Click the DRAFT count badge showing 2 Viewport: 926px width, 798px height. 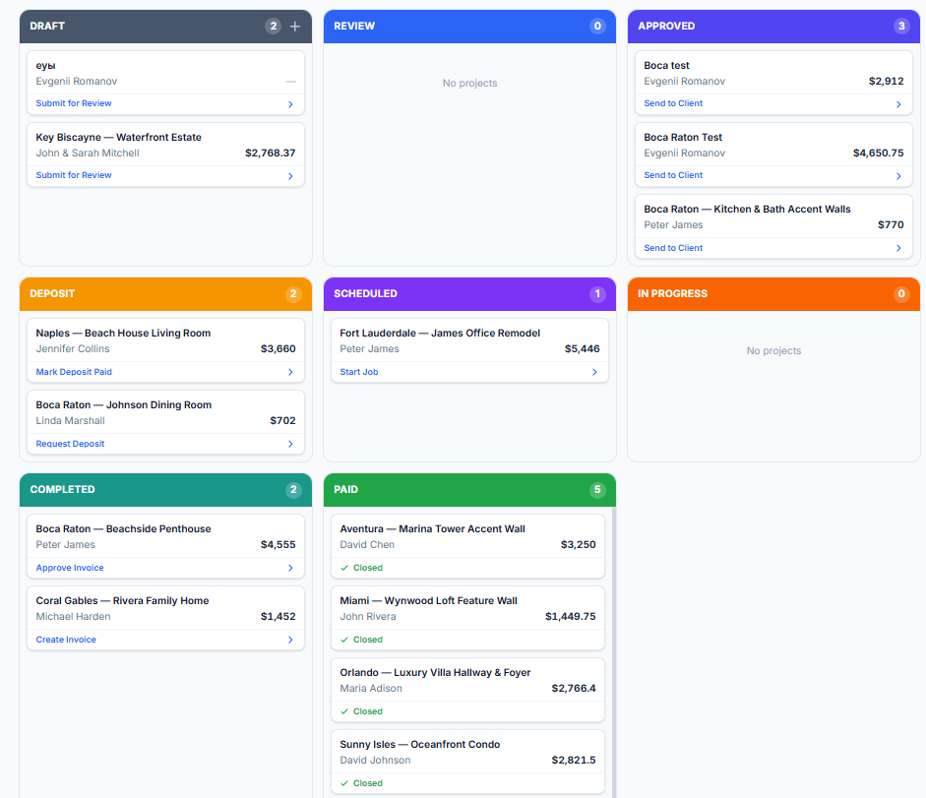coord(274,27)
